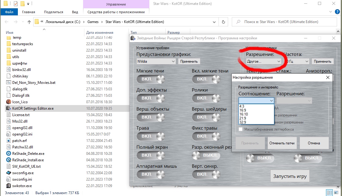Close the Настройка разрешения dialog
Viewport: 342px width, 196px height.
coord(328,77)
